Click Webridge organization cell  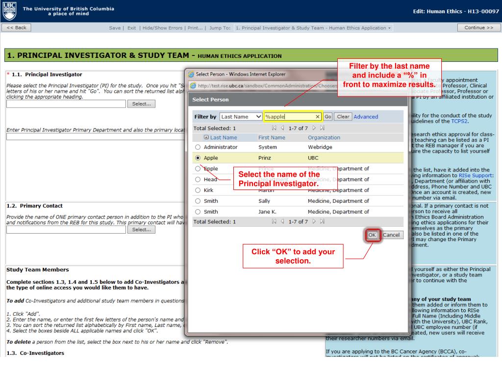click(x=320, y=147)
